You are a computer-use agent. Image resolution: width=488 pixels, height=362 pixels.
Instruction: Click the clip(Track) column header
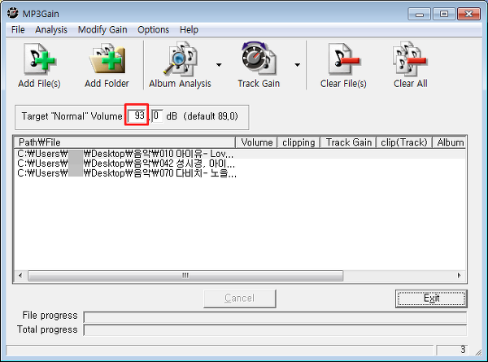(404, 142)
